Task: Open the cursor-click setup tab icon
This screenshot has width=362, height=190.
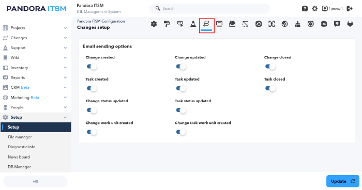Action: pos(180,24)
